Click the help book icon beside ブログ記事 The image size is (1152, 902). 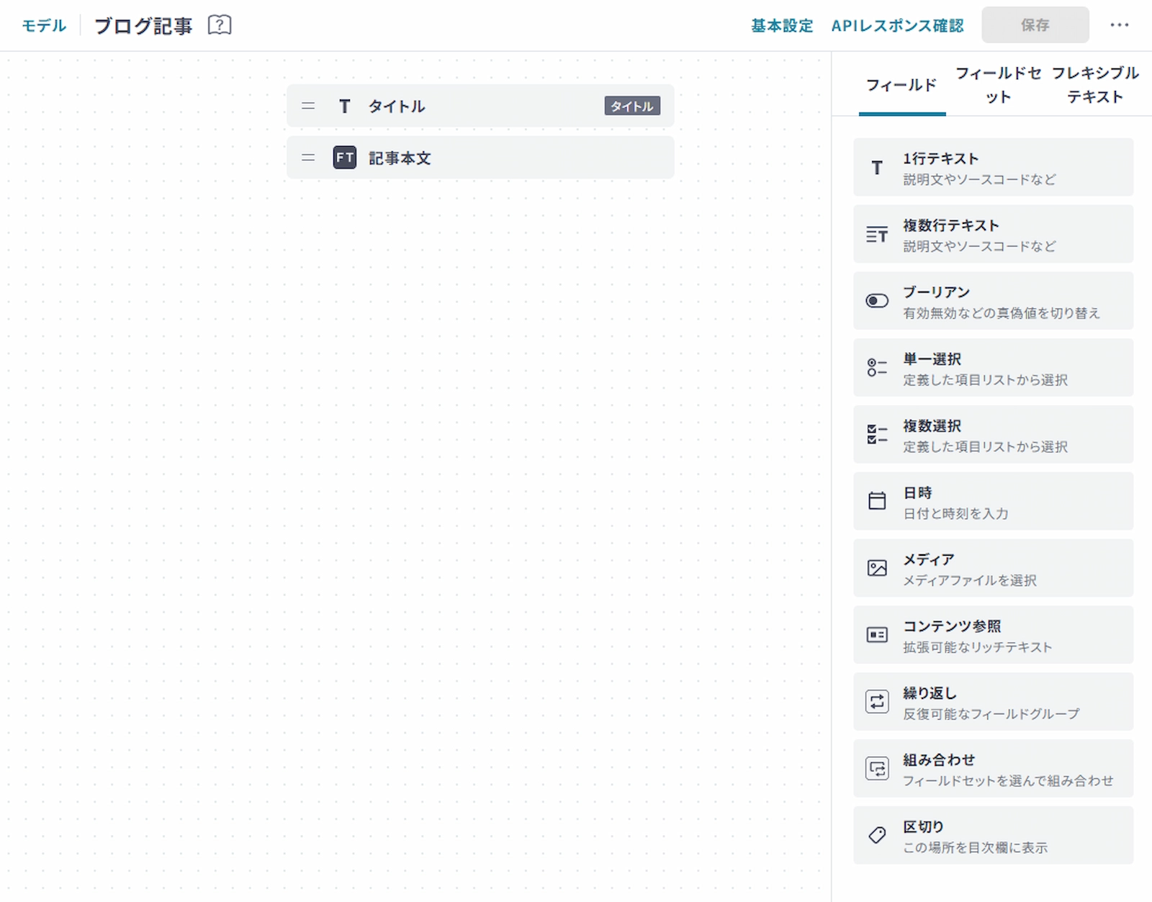[x=220, y=25]
